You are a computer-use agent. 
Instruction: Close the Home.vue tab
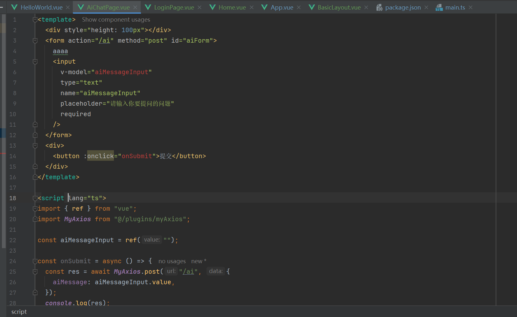pos(252,7)
